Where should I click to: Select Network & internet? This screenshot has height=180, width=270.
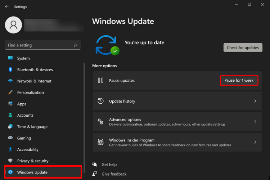34,81
